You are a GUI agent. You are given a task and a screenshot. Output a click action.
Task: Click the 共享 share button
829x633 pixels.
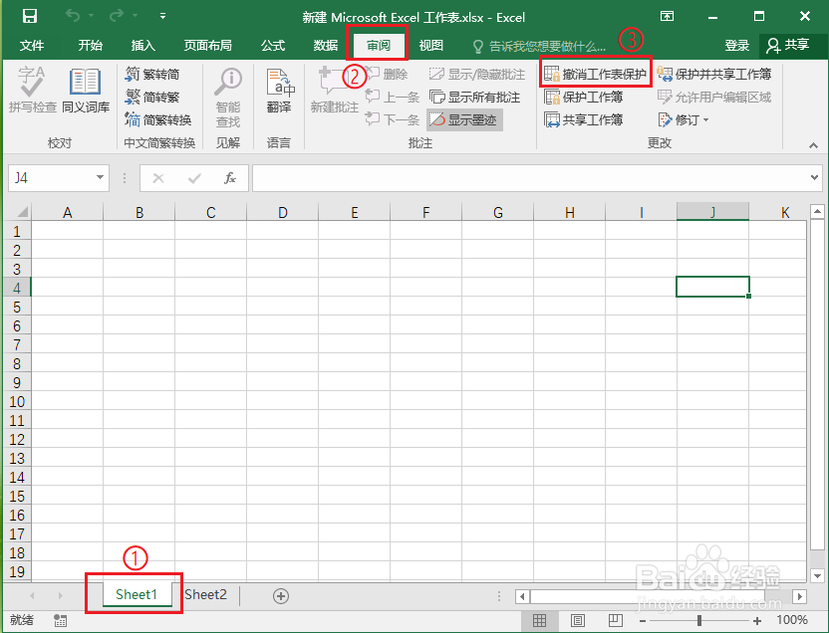[798, 44]
